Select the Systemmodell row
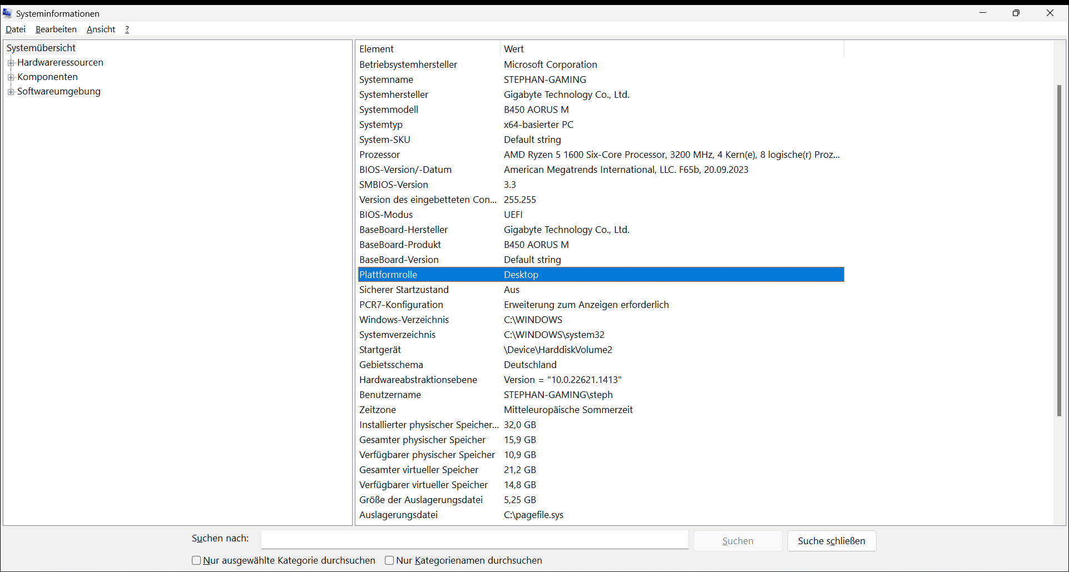 [x=601, y=110]
